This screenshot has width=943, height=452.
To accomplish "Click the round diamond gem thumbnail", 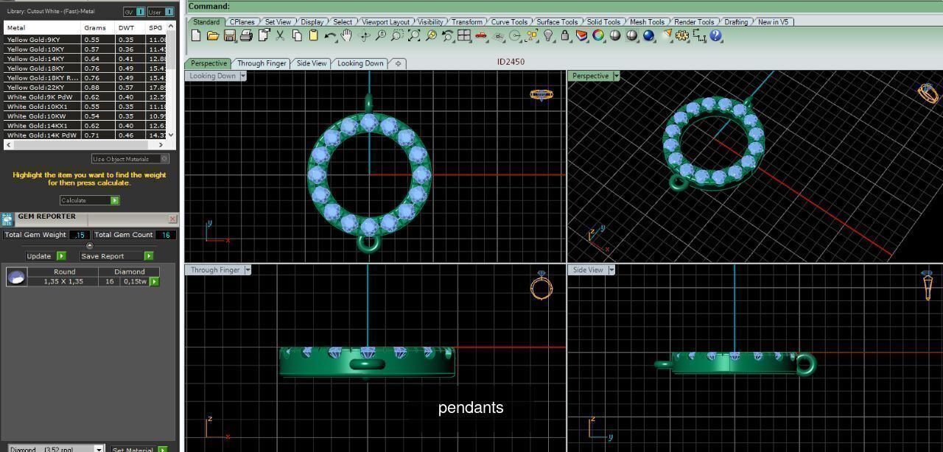I will point(16,277).
